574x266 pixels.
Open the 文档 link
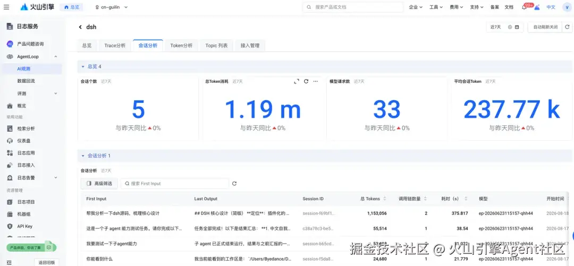click(509, 7)
